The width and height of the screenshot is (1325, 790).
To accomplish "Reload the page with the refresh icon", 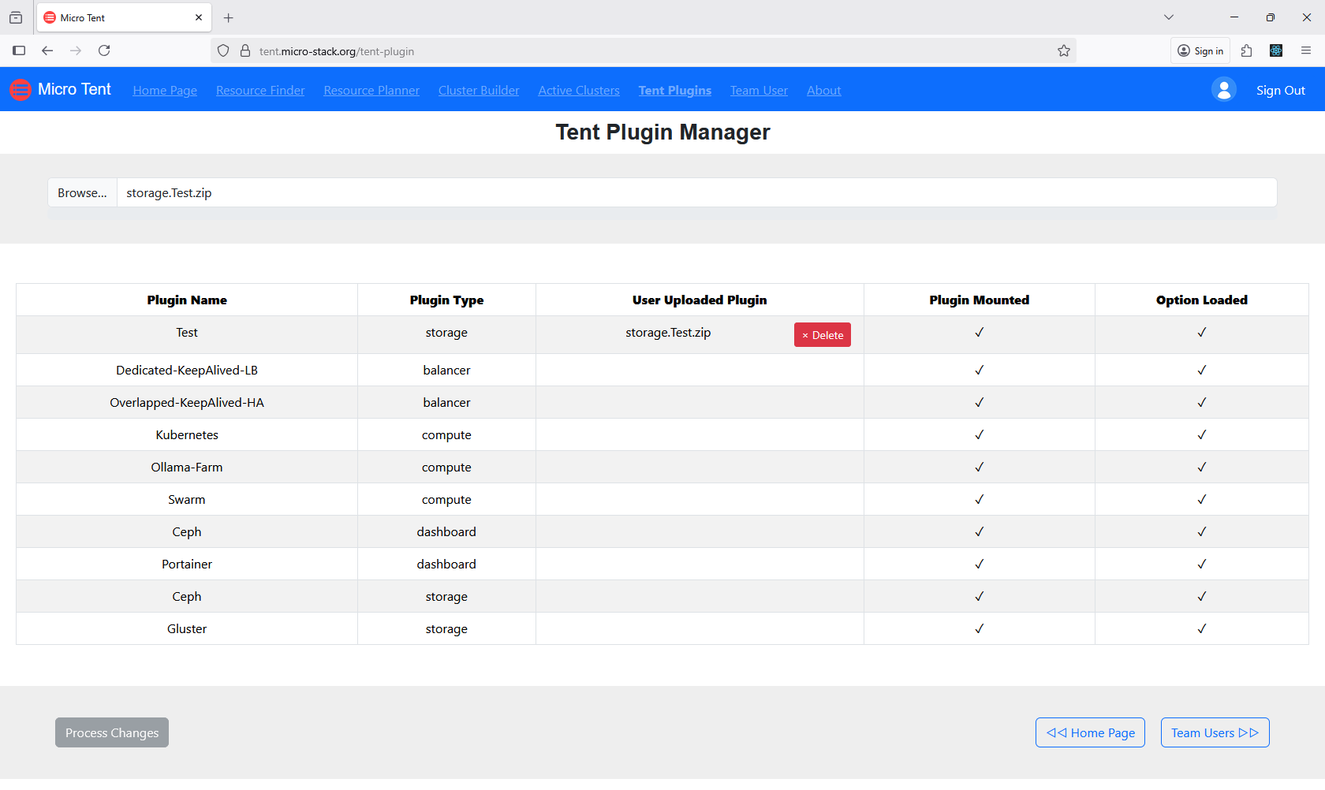I will 104,50.
